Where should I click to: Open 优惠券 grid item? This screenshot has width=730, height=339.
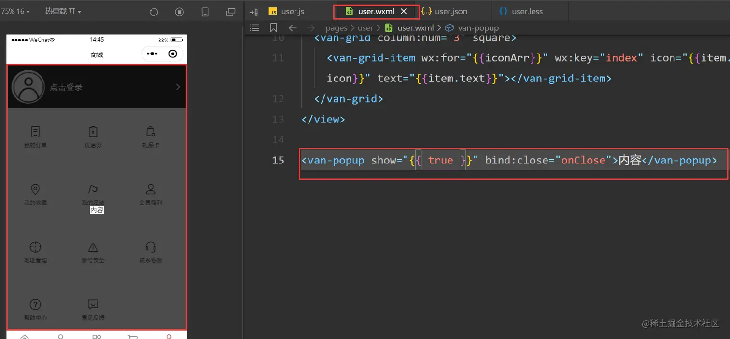pyautogui.click(x=93, y=137)
